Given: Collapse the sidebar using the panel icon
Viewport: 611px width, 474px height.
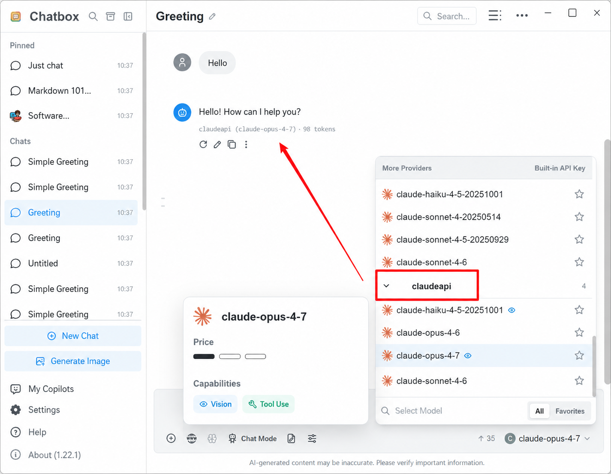Looking at the screenshot, I should click(128, 16).
